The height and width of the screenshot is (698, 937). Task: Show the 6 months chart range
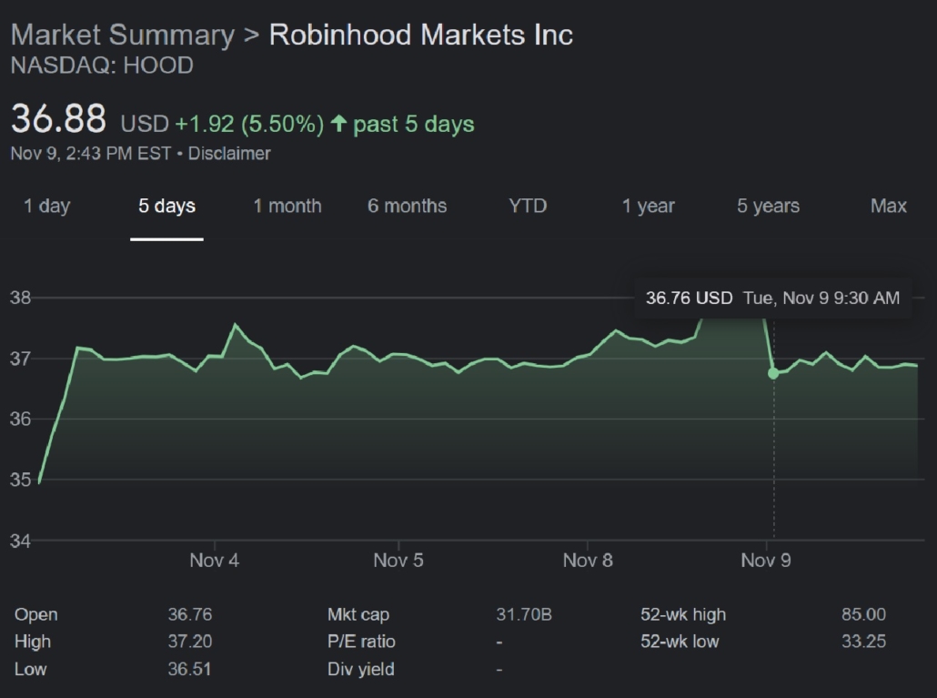407,207
